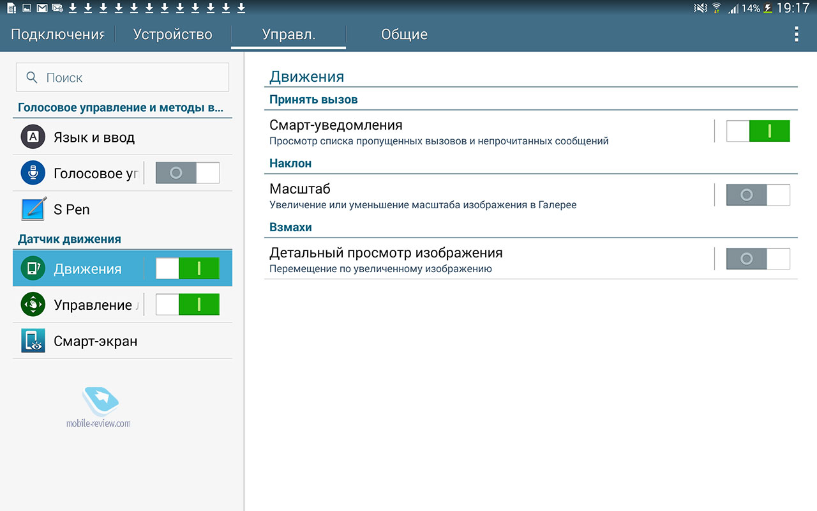Tap the Language and input 'A' icon
This screenshot has height=511, width=817.
point(33,137)
